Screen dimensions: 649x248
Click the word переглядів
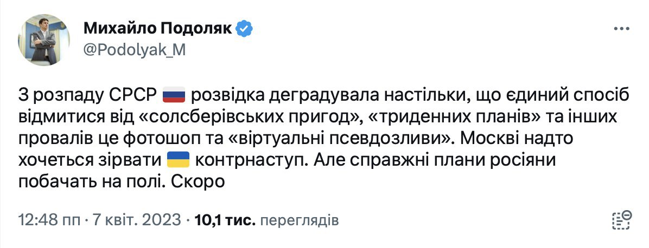[x=300, y=220]
